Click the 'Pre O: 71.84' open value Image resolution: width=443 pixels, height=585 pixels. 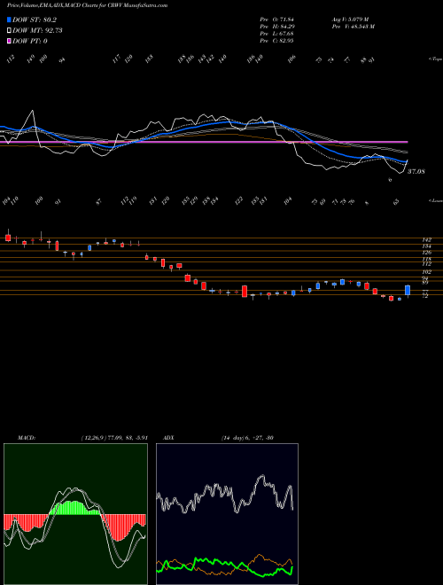pyautogui.click(x=276, y=19)
